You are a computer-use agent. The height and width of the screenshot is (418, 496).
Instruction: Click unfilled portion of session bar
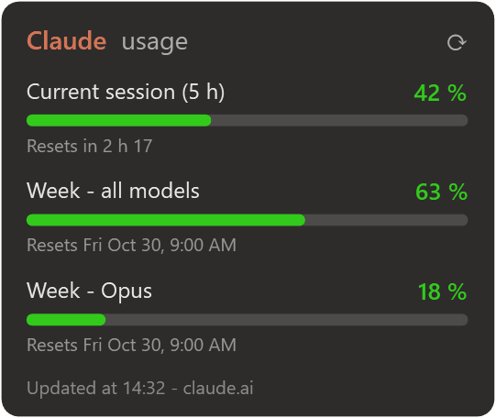339,120
